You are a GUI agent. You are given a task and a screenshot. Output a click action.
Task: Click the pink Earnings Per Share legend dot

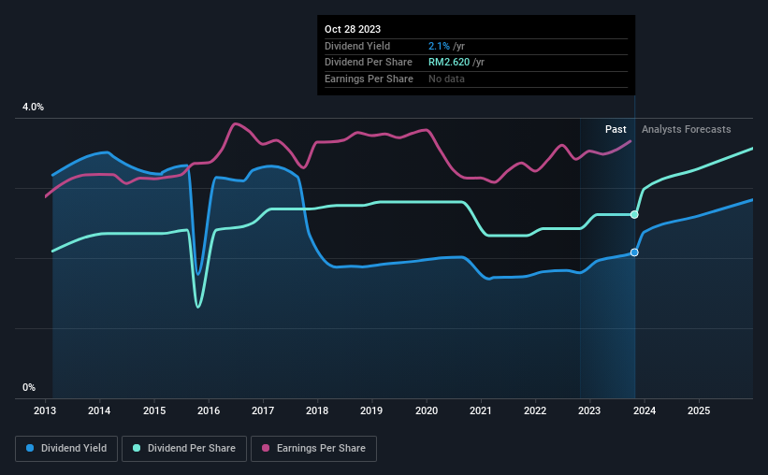click(x=266, y=448)
